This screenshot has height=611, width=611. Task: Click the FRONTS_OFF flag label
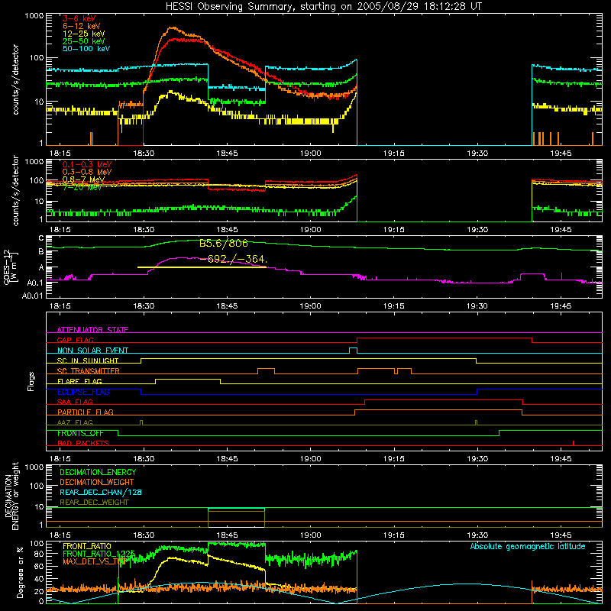coord(80,433)
